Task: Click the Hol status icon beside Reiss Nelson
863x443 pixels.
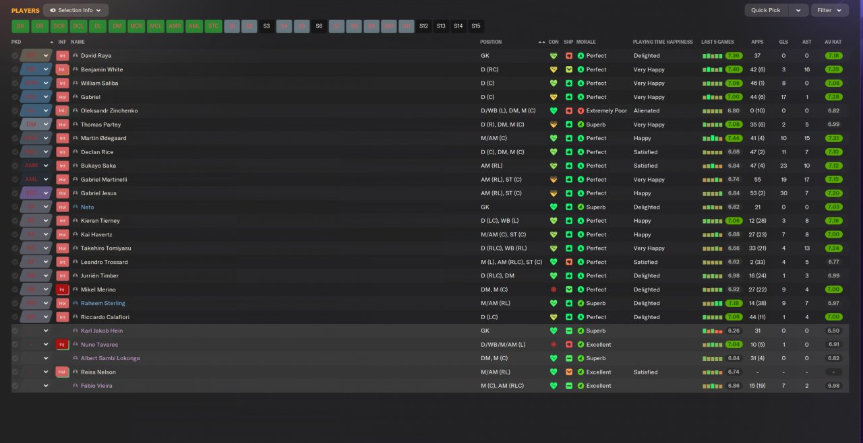Action: [63, 372]
